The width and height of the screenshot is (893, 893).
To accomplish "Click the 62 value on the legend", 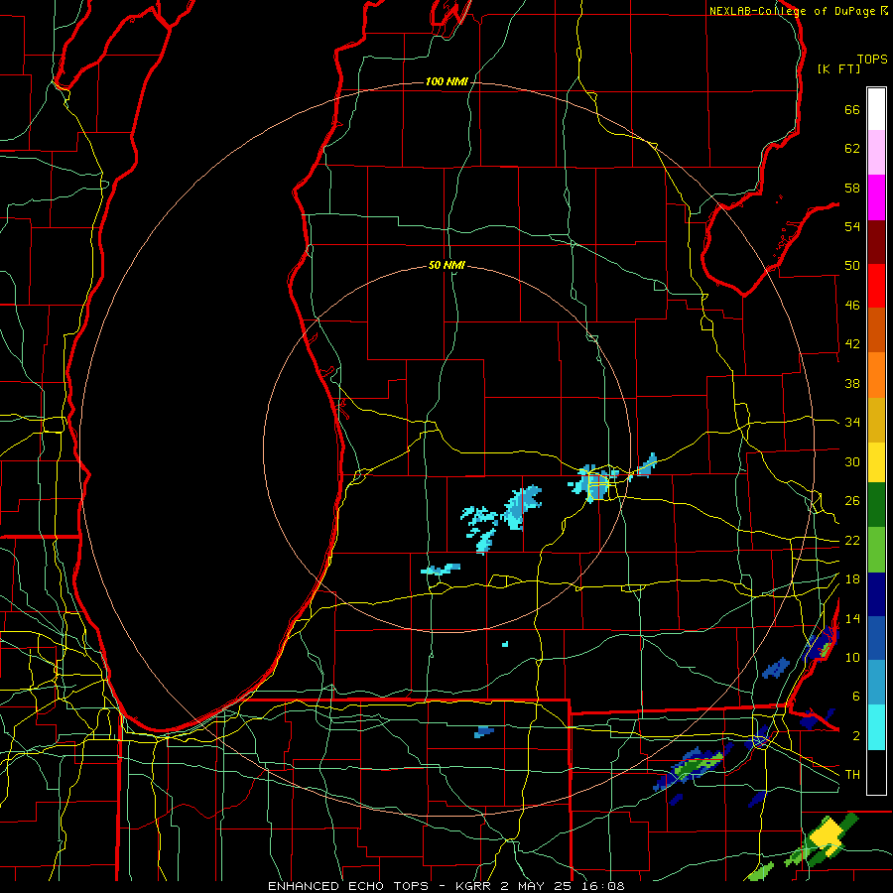I will point(852,149).
